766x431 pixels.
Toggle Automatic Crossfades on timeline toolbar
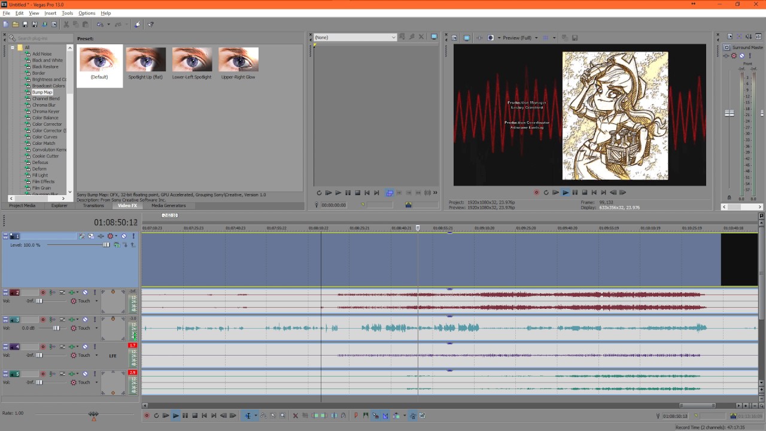click(385, 415)
